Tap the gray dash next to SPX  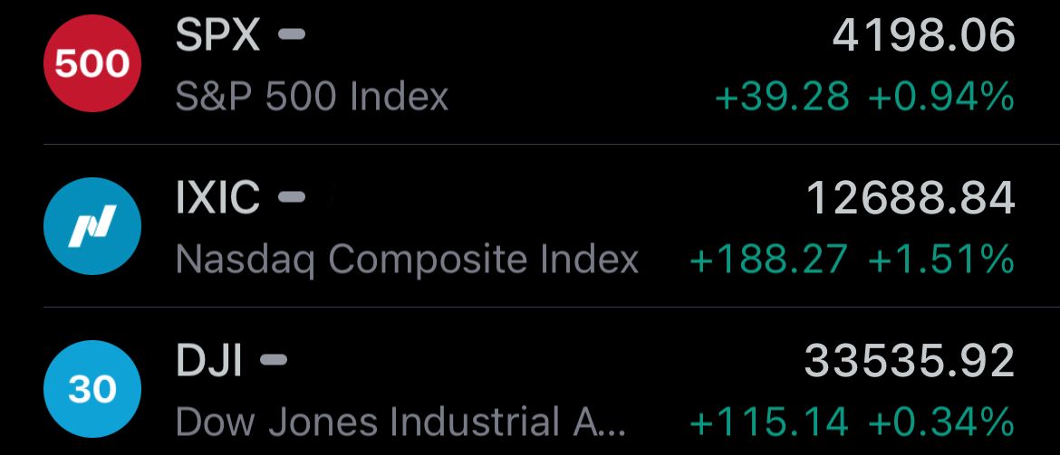(292, 34)
